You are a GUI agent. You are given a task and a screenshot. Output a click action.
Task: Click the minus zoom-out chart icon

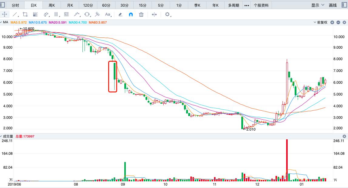pyautogui.click(x=338, y=22)
